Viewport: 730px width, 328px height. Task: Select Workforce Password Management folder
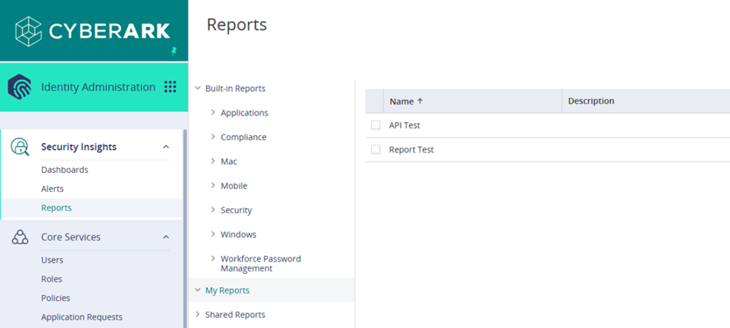tap(261, 263)
